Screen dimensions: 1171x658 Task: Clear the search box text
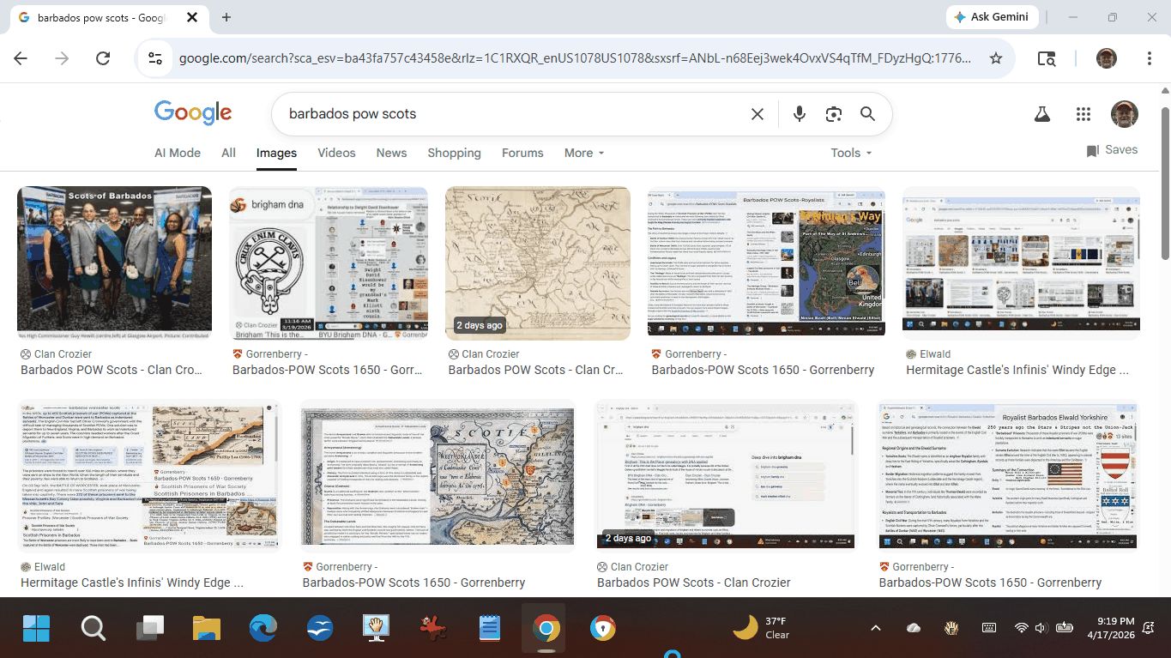[x=757, y=114]
